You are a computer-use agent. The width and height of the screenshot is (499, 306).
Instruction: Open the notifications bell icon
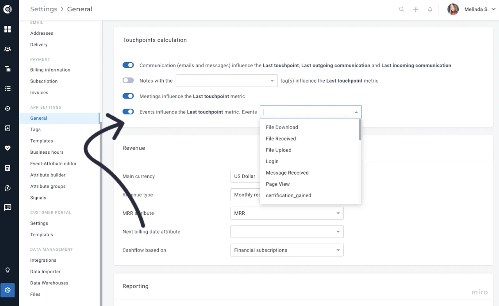click(x=430, y=9)
